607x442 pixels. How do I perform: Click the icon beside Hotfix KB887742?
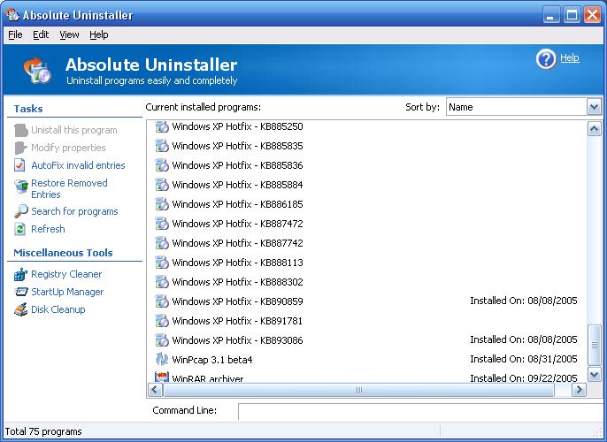click(x=162, y=243)
